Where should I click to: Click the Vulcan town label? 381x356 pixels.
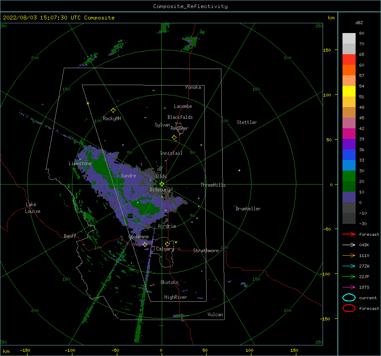point(215,315)
